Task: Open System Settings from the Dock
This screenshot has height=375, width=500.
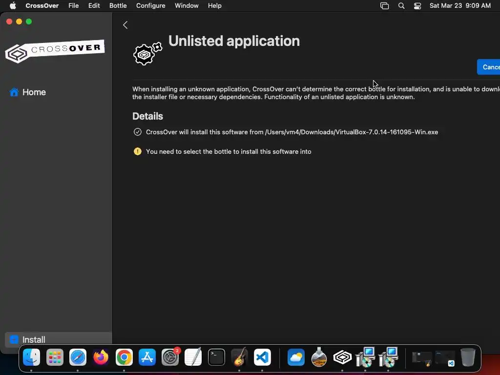Action: 170,357
